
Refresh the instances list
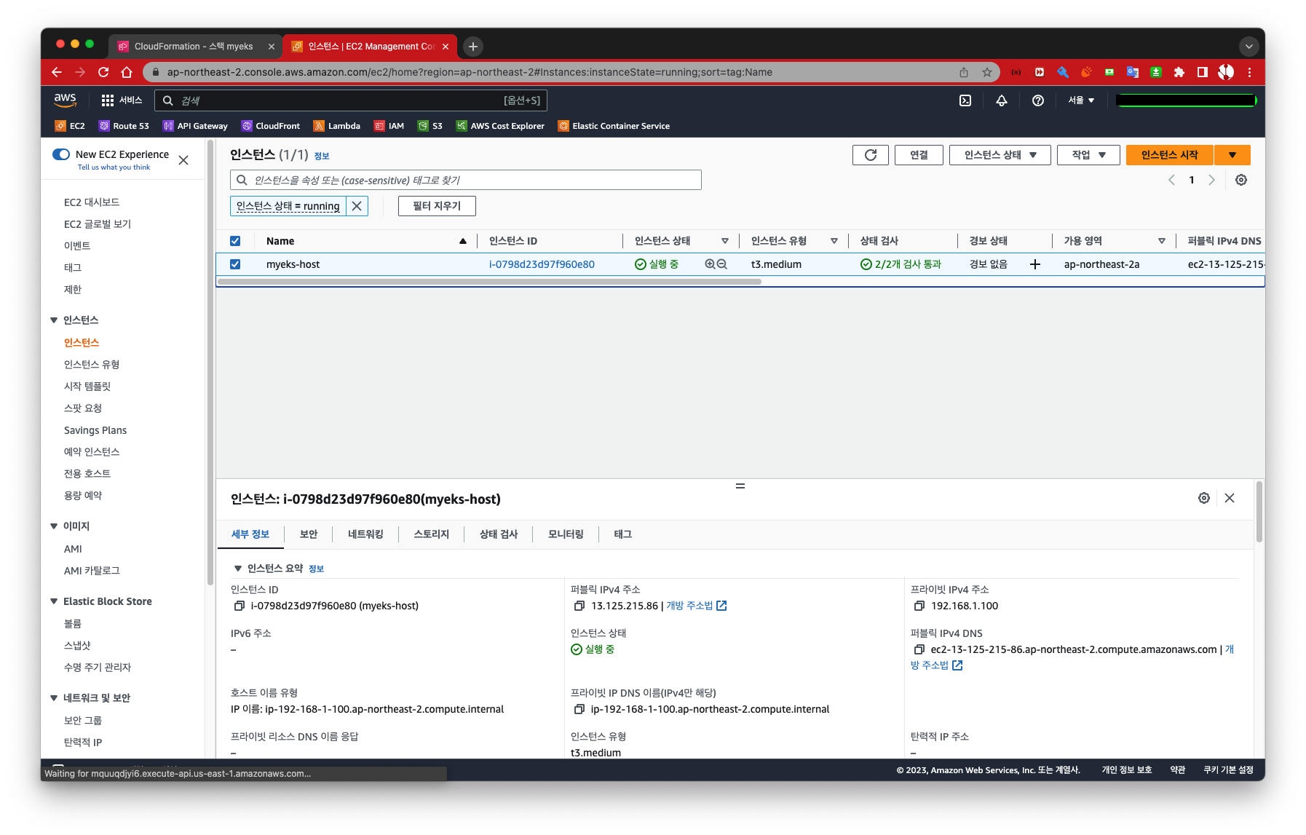871,155
